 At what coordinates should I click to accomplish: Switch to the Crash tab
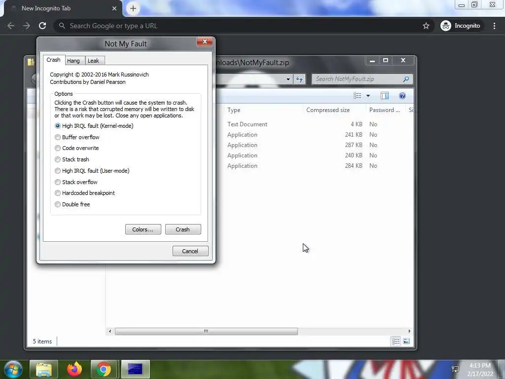click(x=53, y=60)
